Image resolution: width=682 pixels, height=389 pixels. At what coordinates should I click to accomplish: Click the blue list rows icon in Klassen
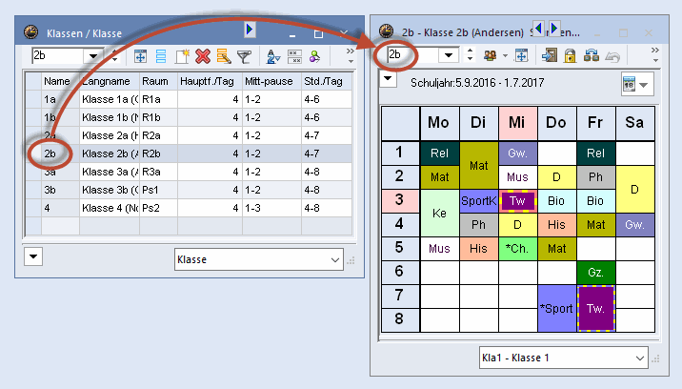160,56
